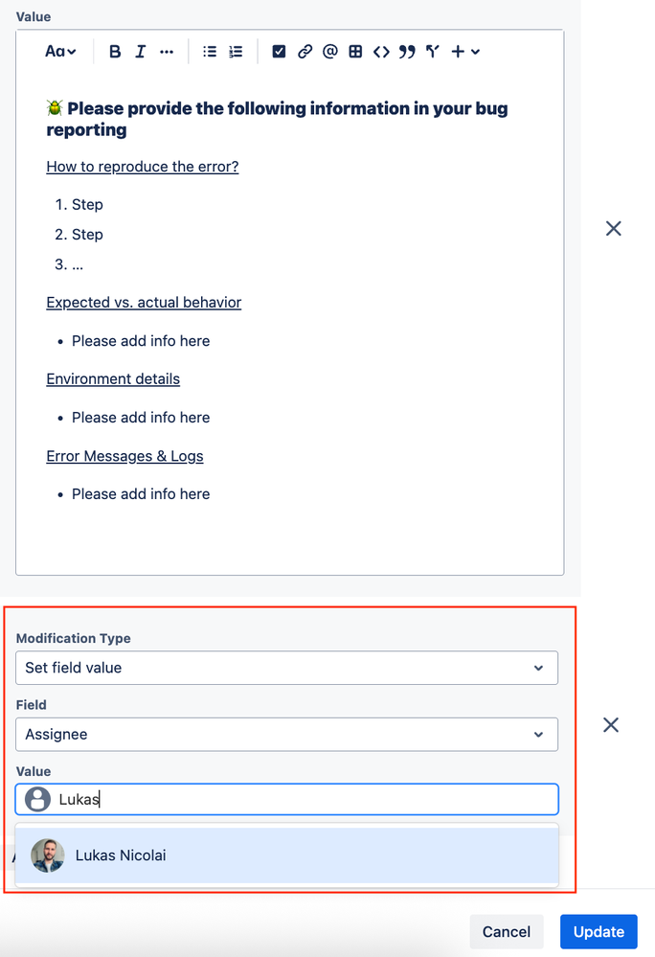The width and height of the screenshot is (655, 957).
Task: Open the Field dropdown showing Assignee
Action: (x=286, y=734)
